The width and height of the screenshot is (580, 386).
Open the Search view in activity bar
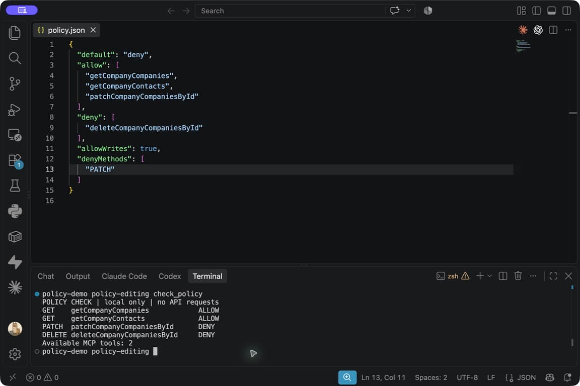(x=15, y=58)
